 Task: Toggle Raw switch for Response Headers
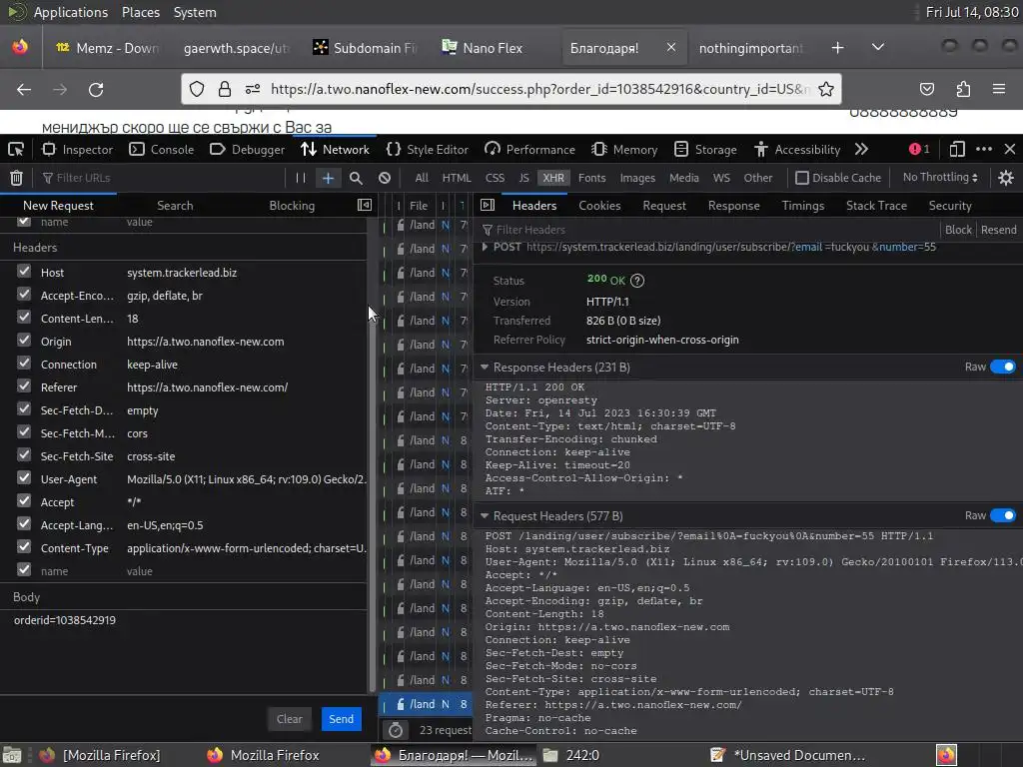(x=1003, y=367)
